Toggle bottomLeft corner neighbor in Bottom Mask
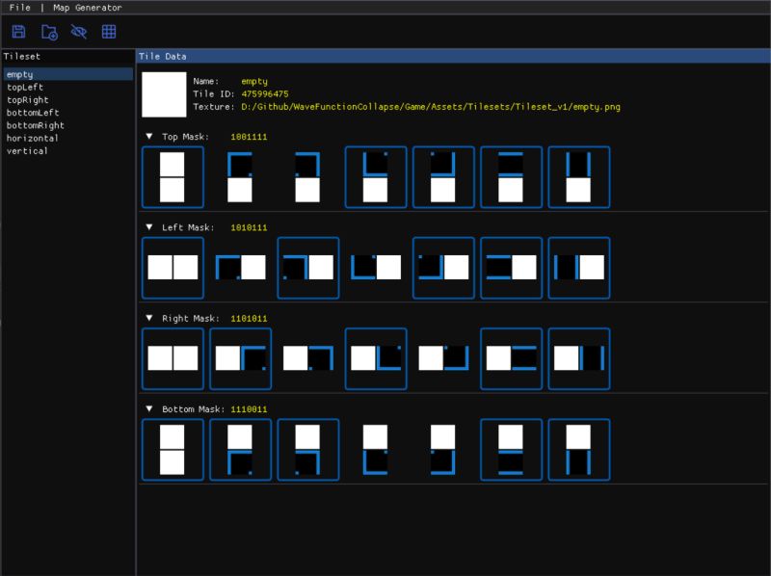The height and width of the screenshot is (576, 771). point(376,450)
